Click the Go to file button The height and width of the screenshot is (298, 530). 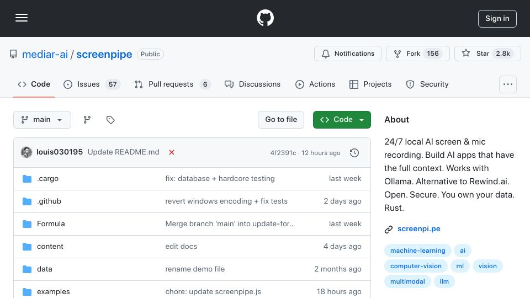[x=281, y=120]
